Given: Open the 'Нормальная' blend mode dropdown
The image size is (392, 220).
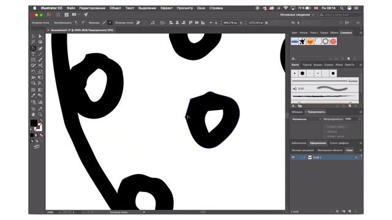Looking at the screenshot, I should click(x=306, y=119).
